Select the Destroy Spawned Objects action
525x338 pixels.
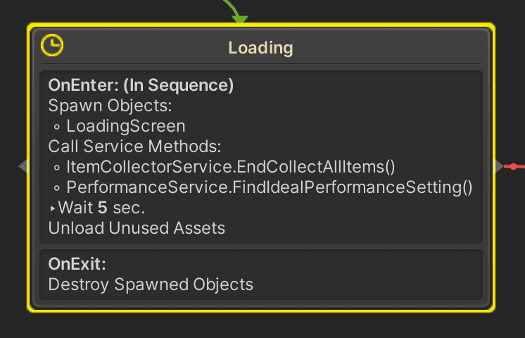(x=151, y=284)
